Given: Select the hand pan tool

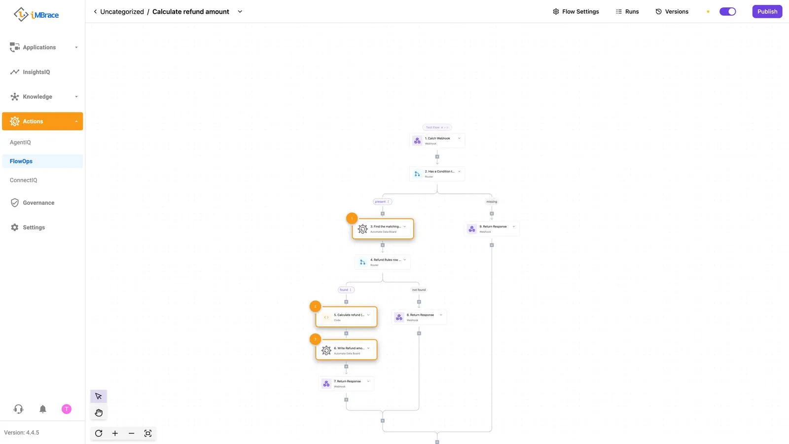Looking at the screenshot, I should click(99, 412).
